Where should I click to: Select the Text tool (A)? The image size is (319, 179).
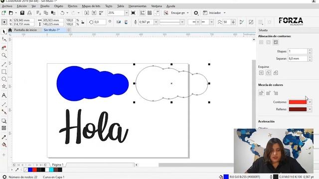[x=4, y=95]
